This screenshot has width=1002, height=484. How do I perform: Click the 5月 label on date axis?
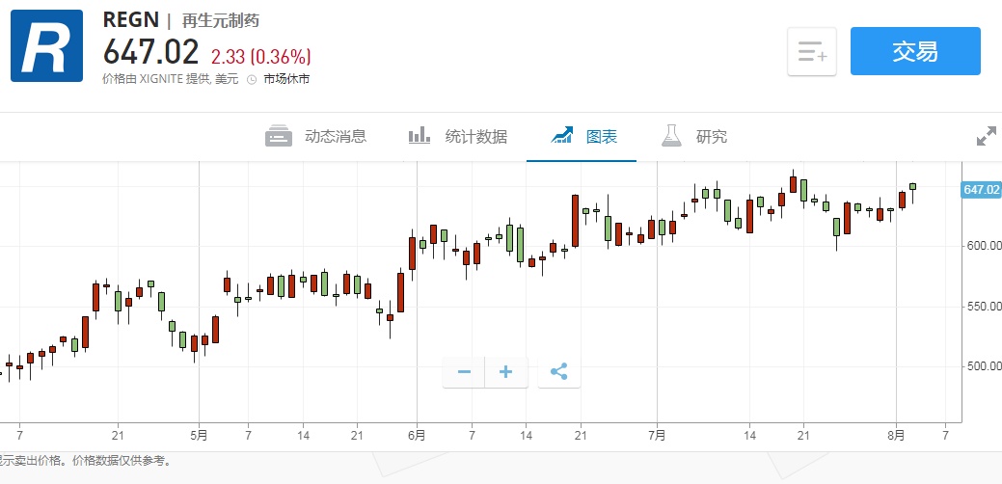coord(199,435)
